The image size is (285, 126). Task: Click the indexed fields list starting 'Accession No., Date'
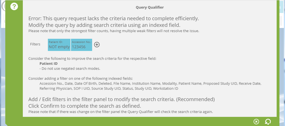(150, 83)
